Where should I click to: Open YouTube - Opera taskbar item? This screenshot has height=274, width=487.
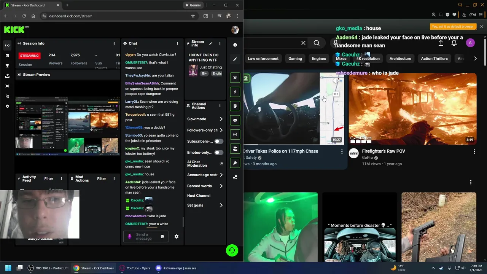coord(135,268)
